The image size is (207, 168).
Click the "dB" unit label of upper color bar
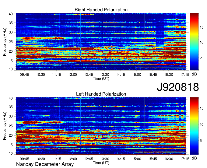pyautogui.click(x=194, y=74)
